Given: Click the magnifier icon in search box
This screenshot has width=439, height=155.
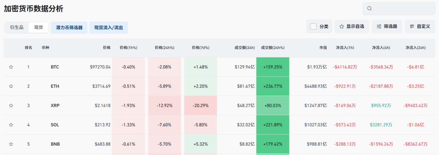Looking at the screenshot, I should click(369, 9).
